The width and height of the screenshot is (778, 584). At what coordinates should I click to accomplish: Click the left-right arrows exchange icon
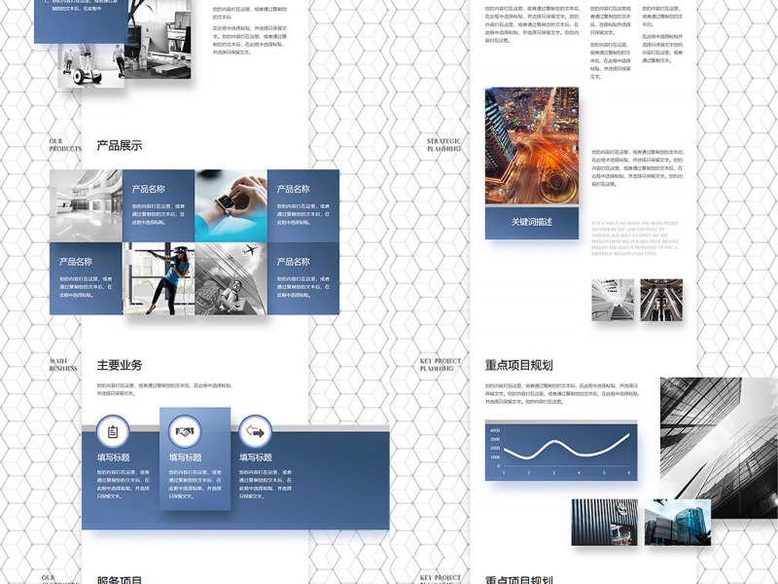[255, 431]
